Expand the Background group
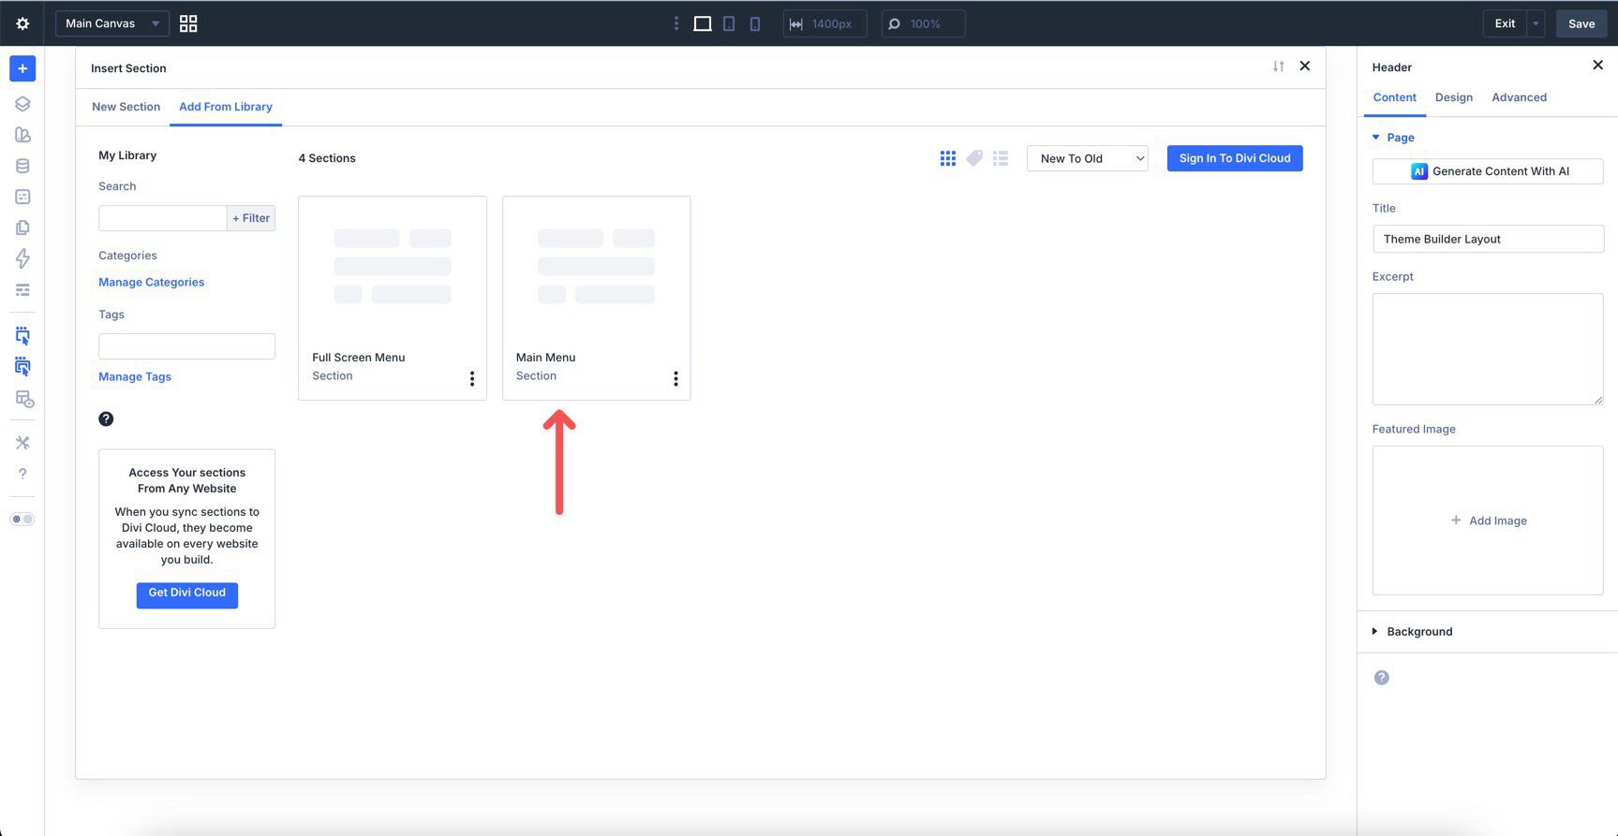This screenshot has height=836, width=1618. (1412, 632)
